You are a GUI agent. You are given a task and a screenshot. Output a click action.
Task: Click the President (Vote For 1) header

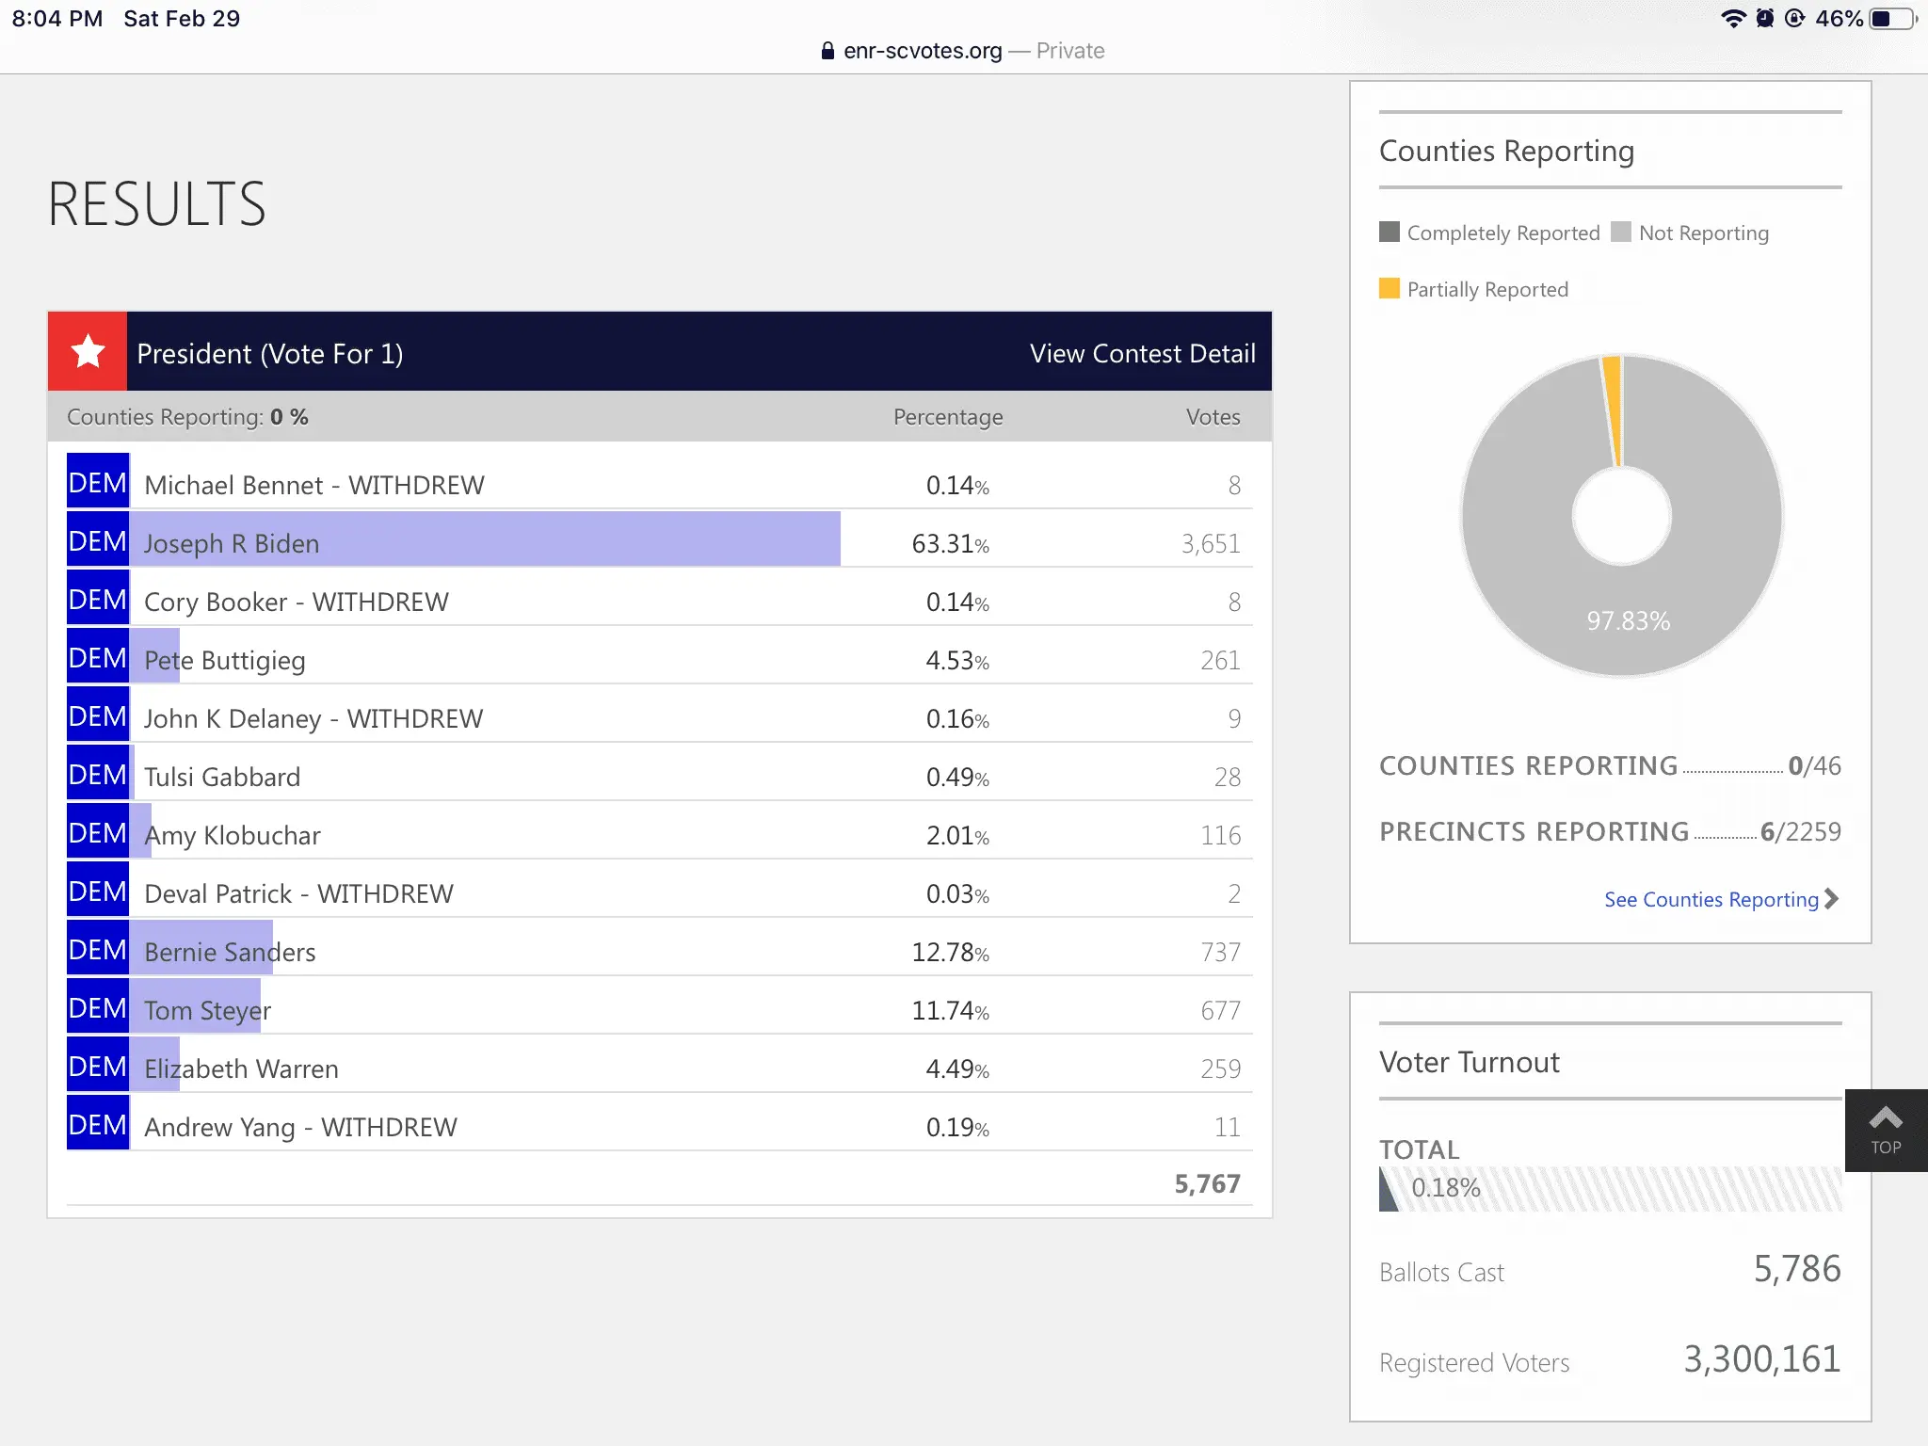pyautogui.click(x=270, y=353)
